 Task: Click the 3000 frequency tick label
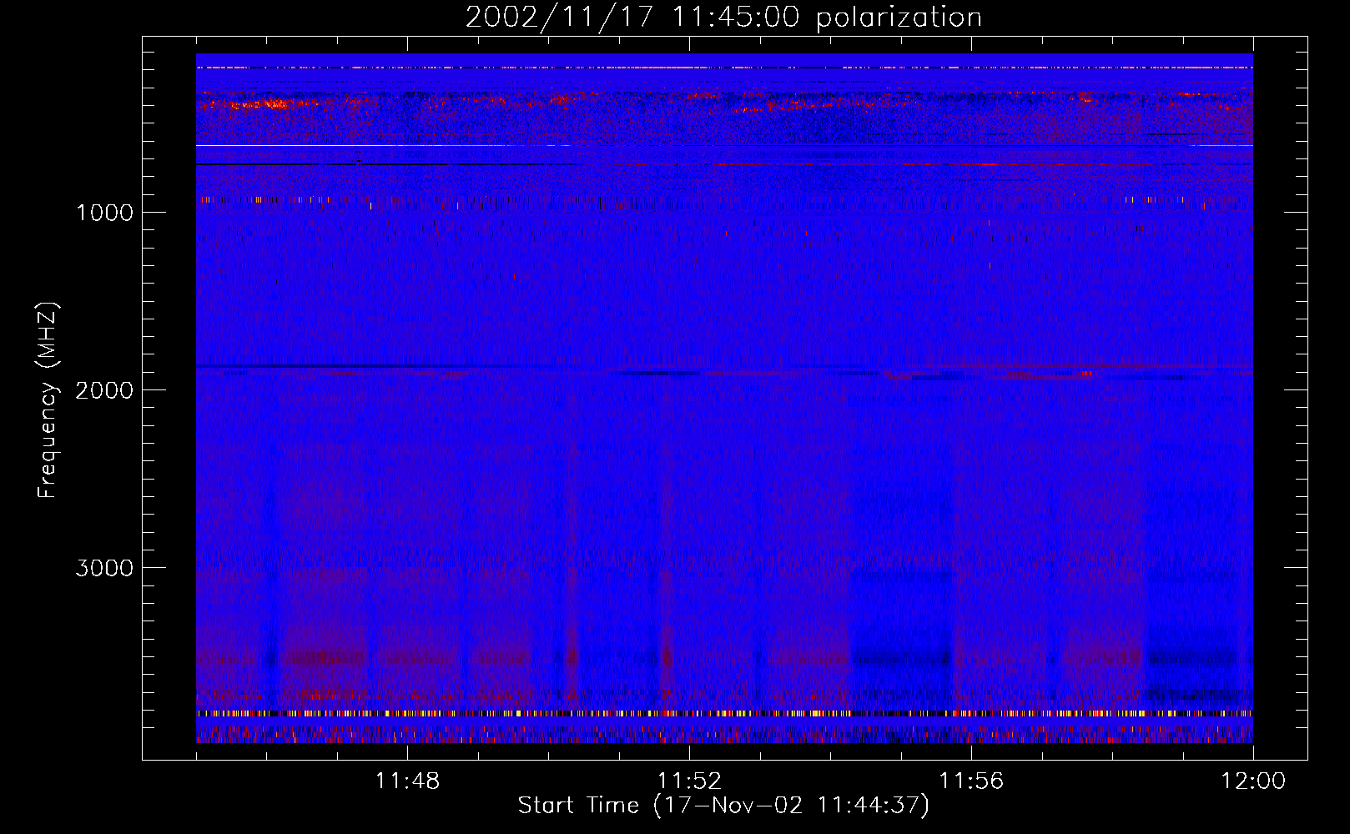(x=104, y=568)
